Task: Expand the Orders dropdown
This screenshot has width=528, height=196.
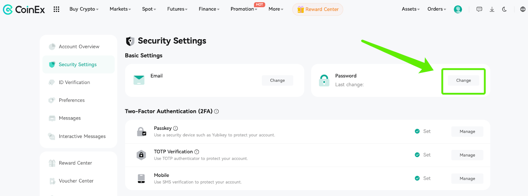Action: click(x=437, y=9)
